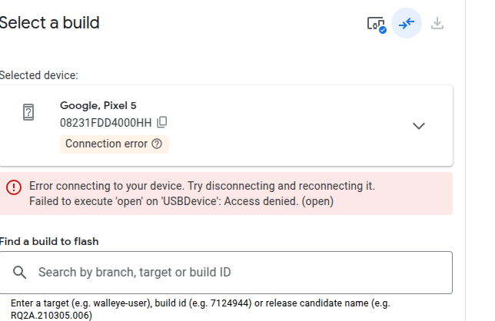Expand the Pixel 5 device details chevron
495x321 pixels.
419,126
